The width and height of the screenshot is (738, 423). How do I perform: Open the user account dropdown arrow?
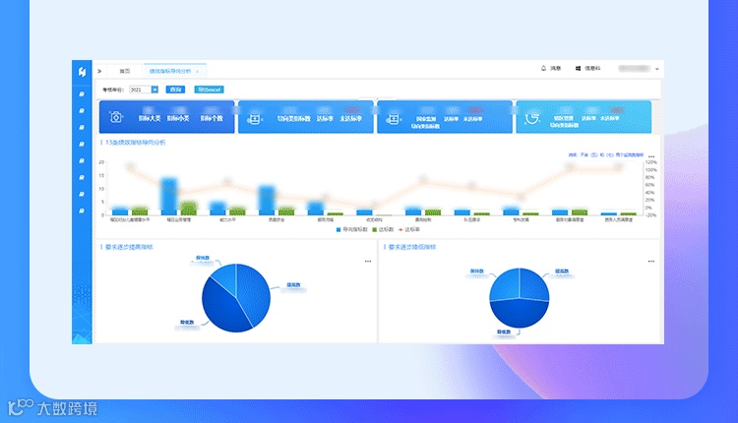click(x=657, y=69)
